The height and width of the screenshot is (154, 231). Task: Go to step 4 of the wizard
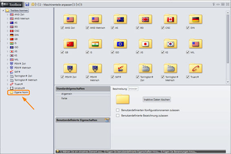[78, 5]
